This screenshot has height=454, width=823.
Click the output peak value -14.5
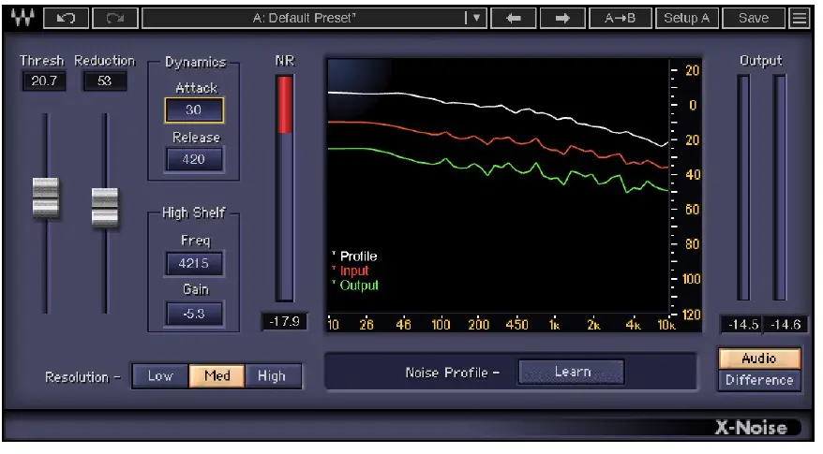[742, 325]
